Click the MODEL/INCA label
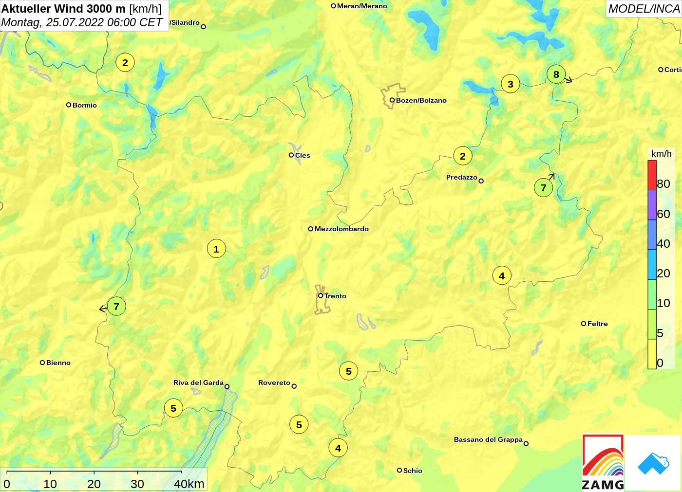682x492 pixels. pyautogui.click(x=644, y=9)
